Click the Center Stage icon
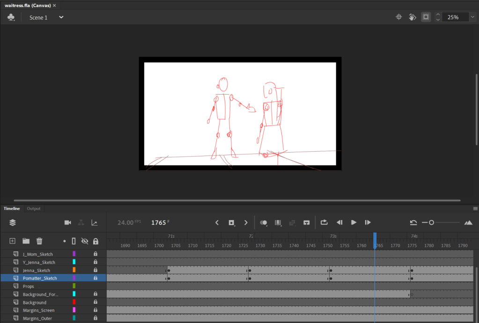This screenshot has width=479, height=323. pos(398,17)
